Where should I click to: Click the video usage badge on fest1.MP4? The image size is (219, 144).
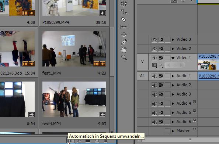[x=96, y=64]
